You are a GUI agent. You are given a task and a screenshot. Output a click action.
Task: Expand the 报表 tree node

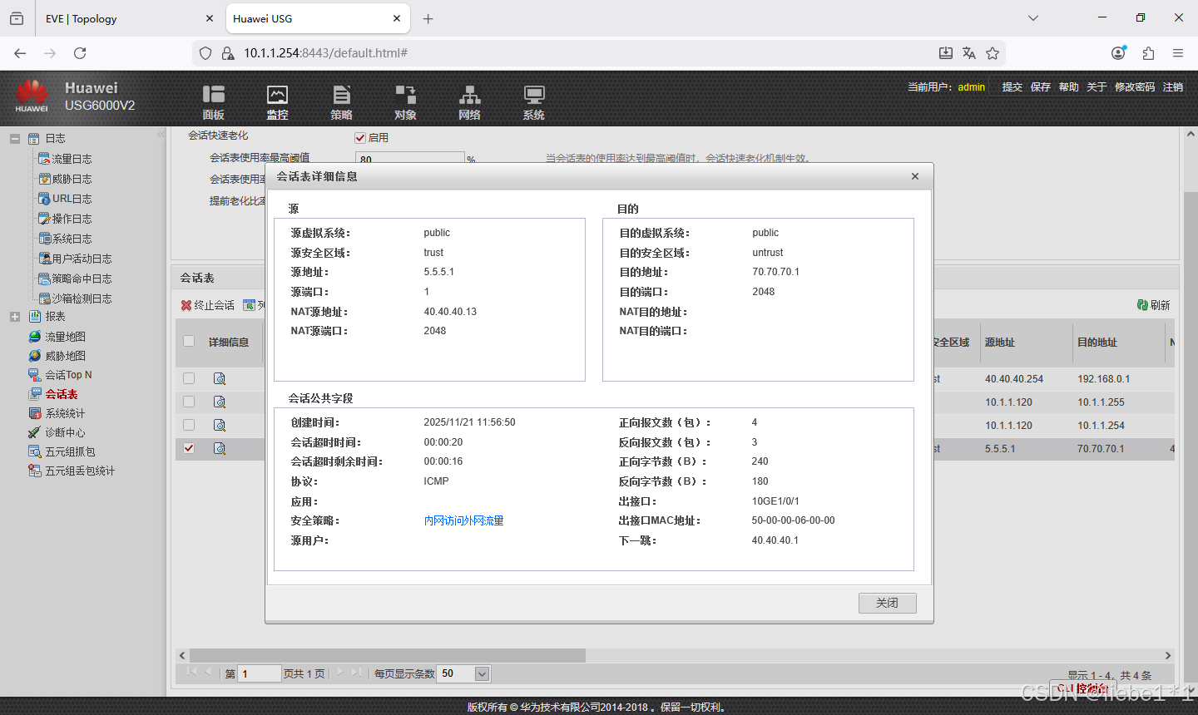[x=15, y=316]
